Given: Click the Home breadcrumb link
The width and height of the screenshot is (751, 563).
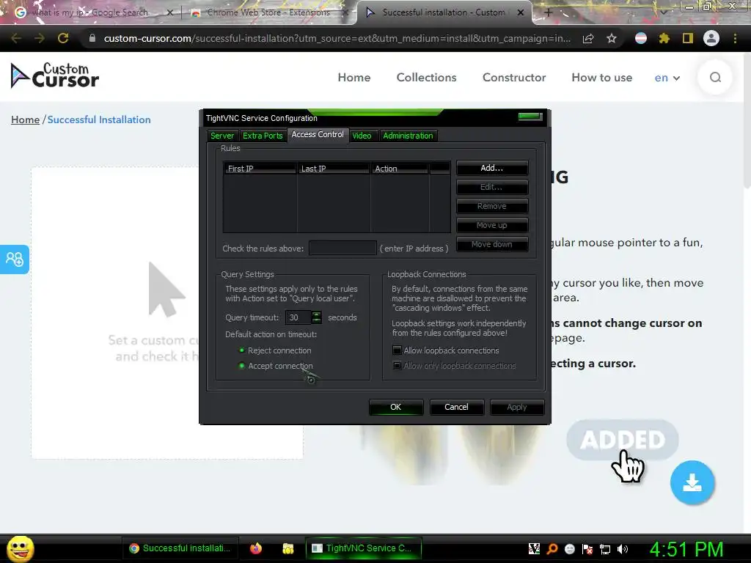Looking at the screenshot, I should pos(25,119).
